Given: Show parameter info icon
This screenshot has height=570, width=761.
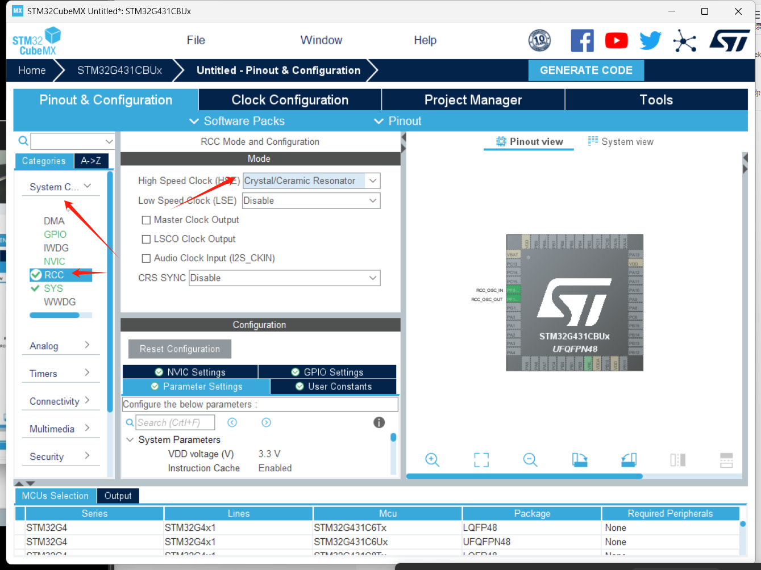Looking at the screenshot, I should (x=379, y=422).
